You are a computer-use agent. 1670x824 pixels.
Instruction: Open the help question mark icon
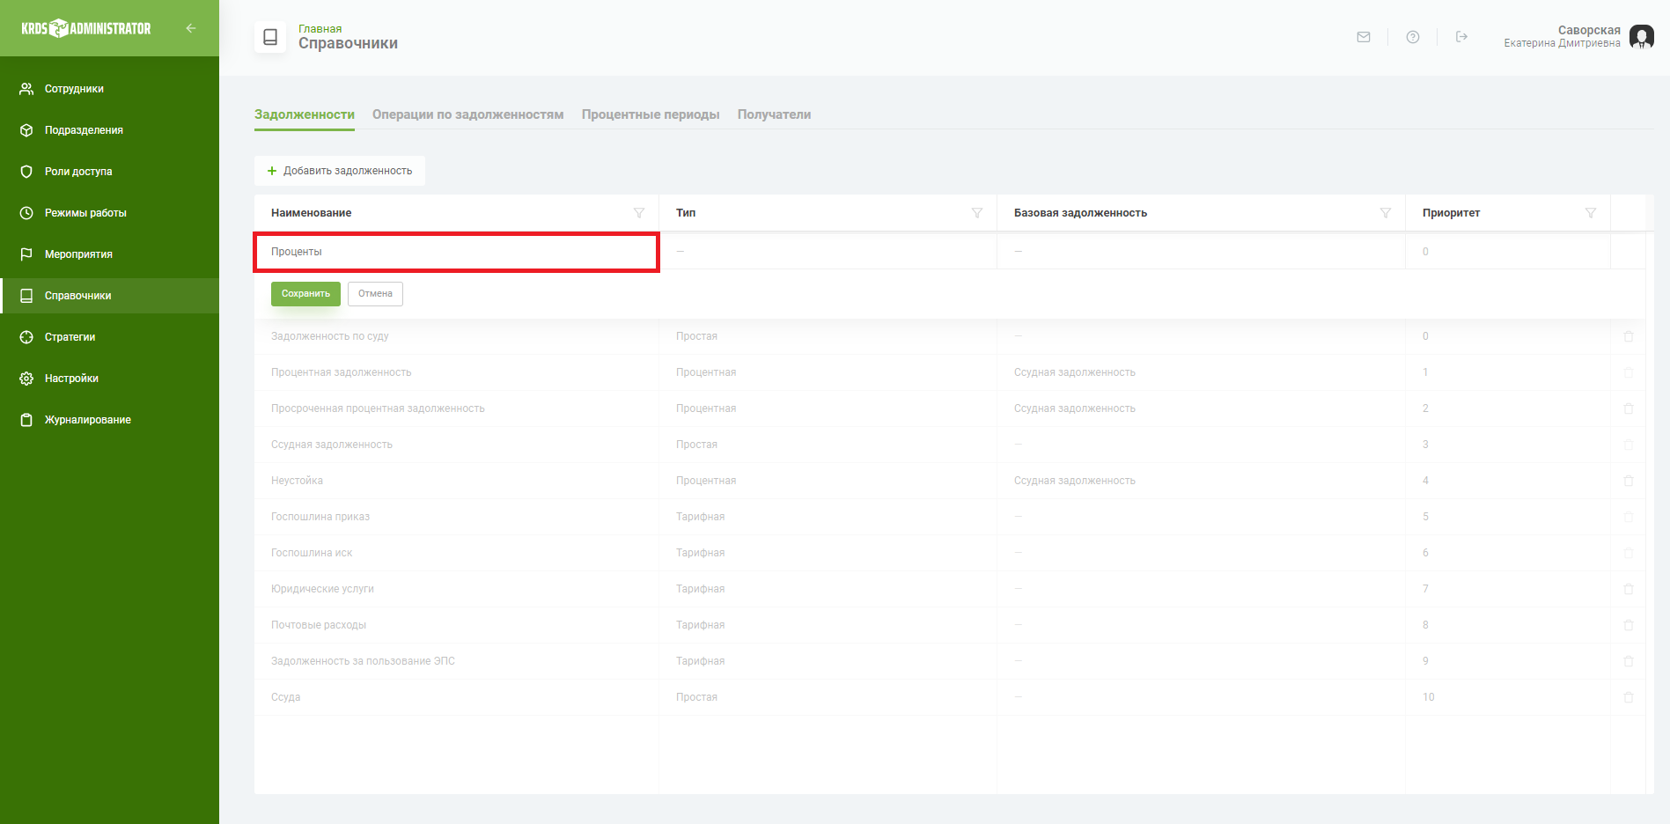click(x=1412, y=37)
